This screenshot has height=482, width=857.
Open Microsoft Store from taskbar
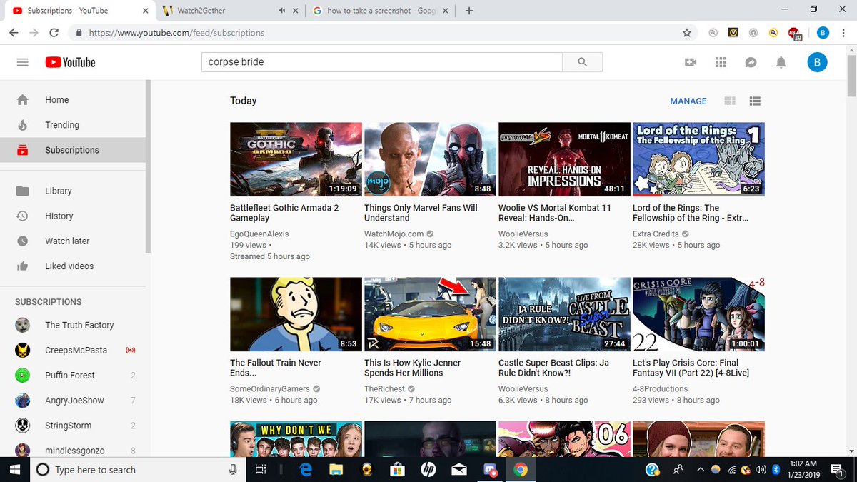398,469
